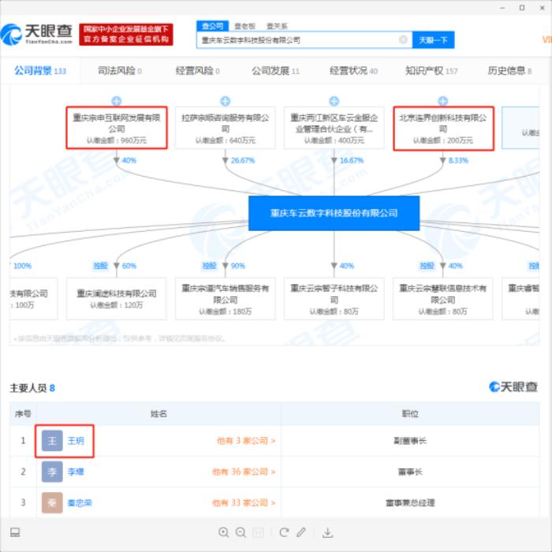
Task: Expand plus above 重庆宗申互联网发展有限公司
Action: coord(117,101)
